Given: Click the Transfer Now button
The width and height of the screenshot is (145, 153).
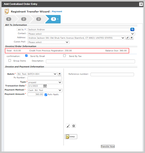Looking at the screenshot, I should pyautogui.click(x=108, y=146).
